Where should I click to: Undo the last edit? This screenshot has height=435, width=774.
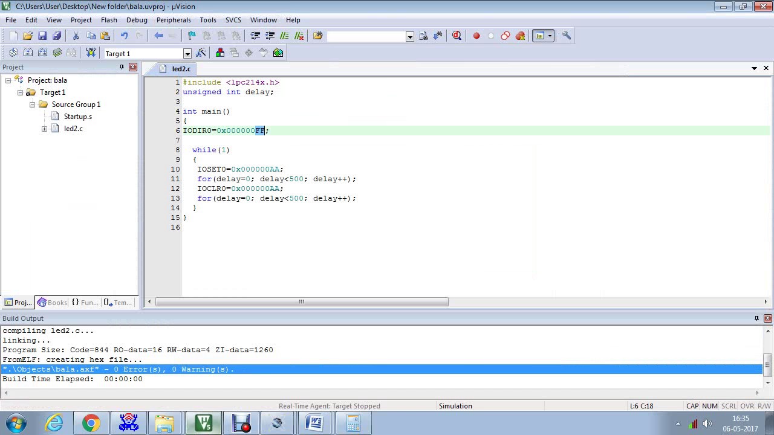124,36
